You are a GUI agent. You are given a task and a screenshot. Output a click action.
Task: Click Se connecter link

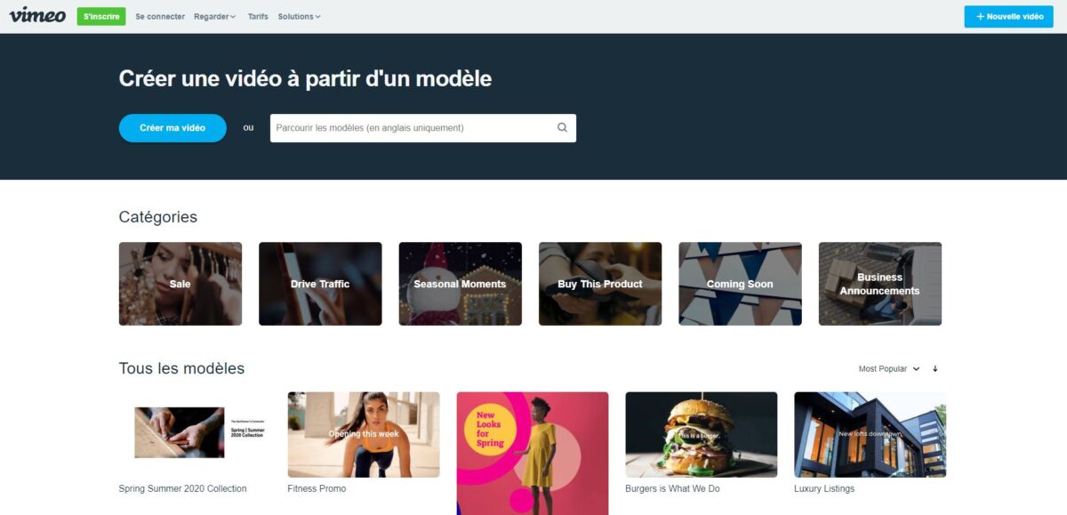160,16
